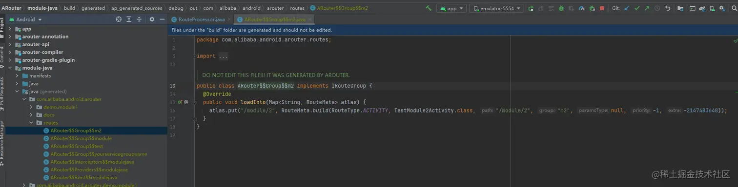Open the emulator-5554 device dropdown
Viewport: 738px width, 187px height.
[x=496, y=8]
